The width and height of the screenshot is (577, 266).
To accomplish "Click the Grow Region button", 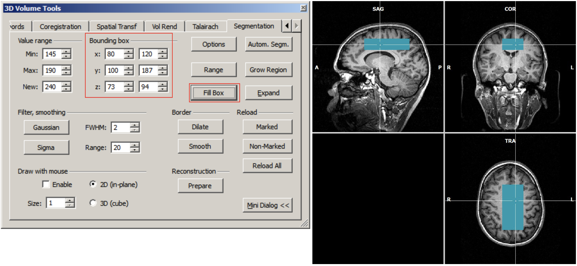I will pyautogui.click(x=268, y=70).
